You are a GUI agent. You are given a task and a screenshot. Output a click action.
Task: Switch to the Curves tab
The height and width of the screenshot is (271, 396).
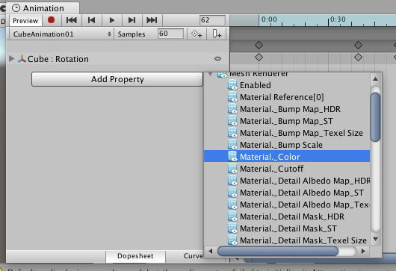pyautogui.click(x=185, y=256)
